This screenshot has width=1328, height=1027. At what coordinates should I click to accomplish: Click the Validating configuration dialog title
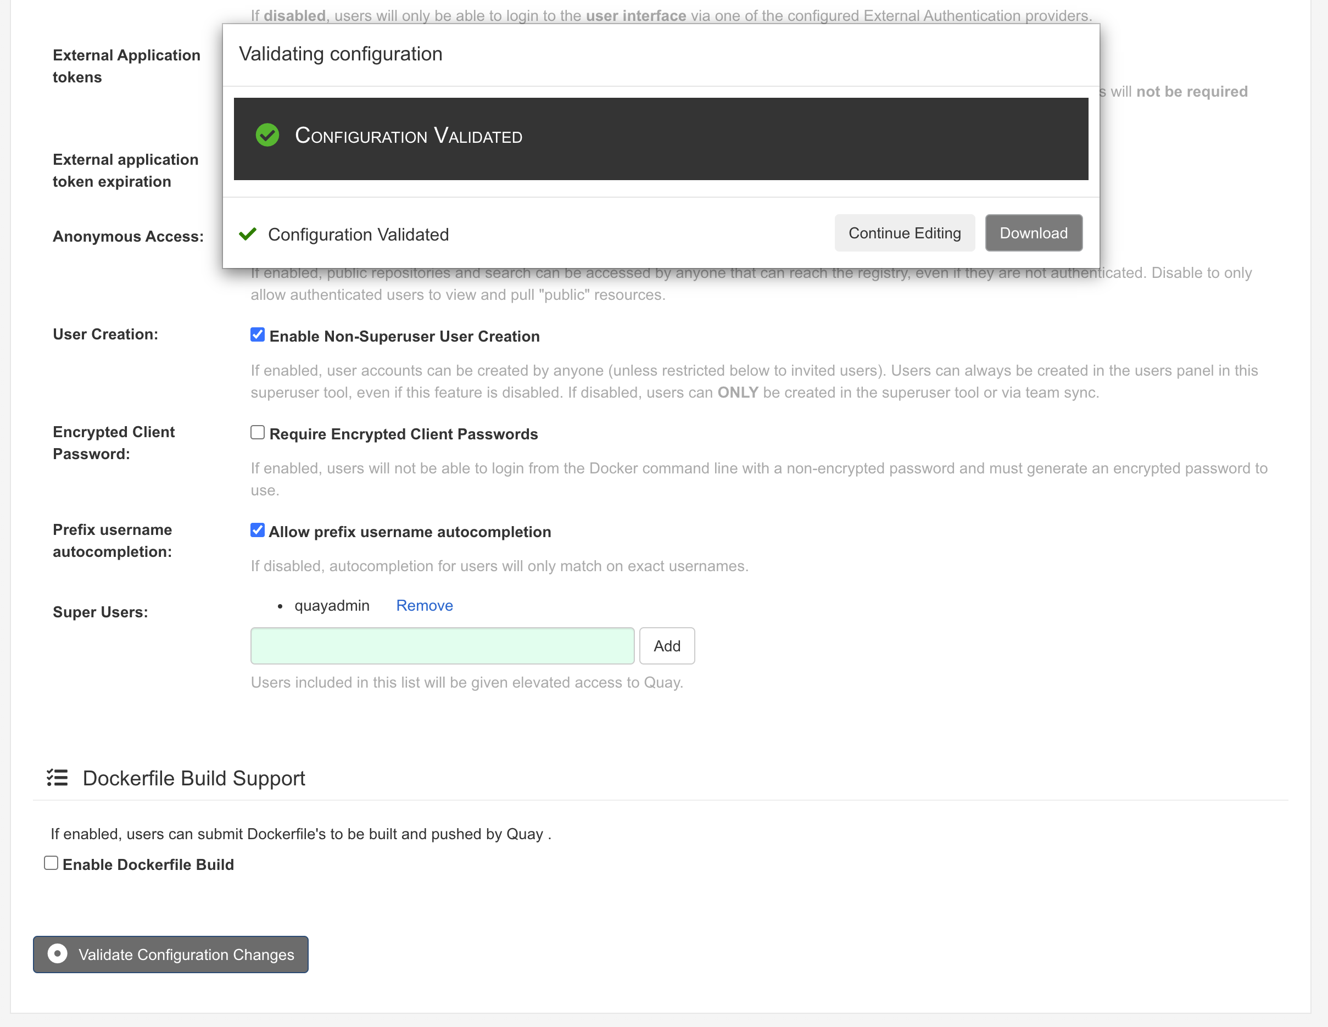click(x=341, y=54)
